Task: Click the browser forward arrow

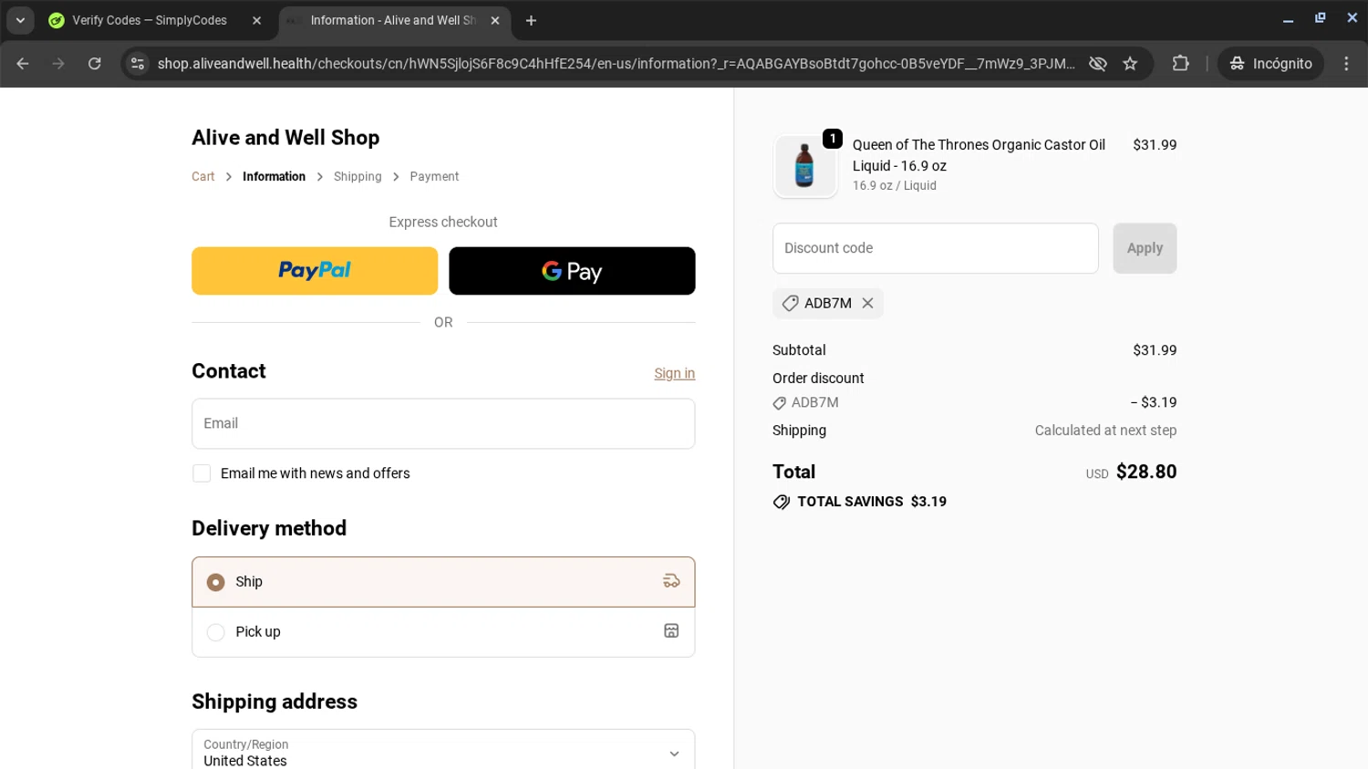Action: (58, 63)
